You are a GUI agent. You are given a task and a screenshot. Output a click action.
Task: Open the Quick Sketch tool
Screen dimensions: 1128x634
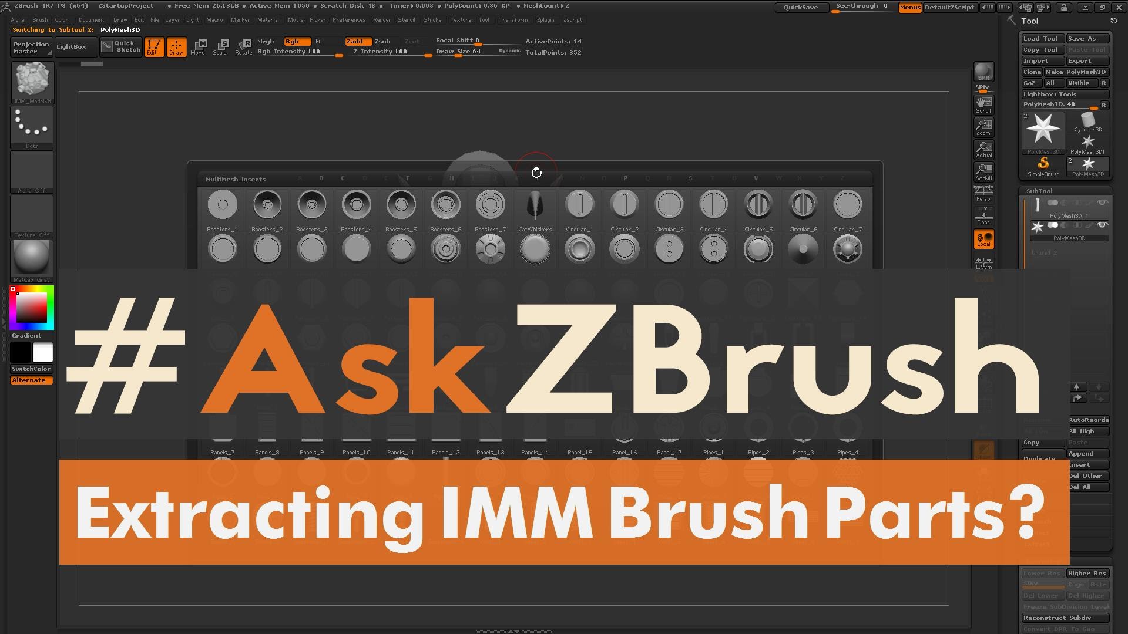click(121, 46)
